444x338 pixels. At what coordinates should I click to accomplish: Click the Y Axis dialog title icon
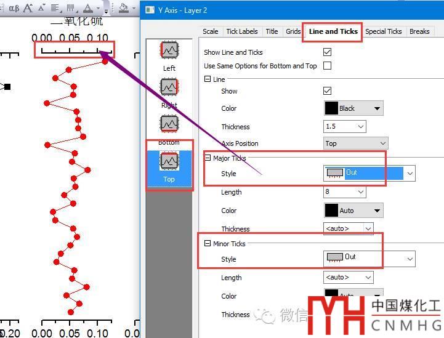[x=150, y=10]
